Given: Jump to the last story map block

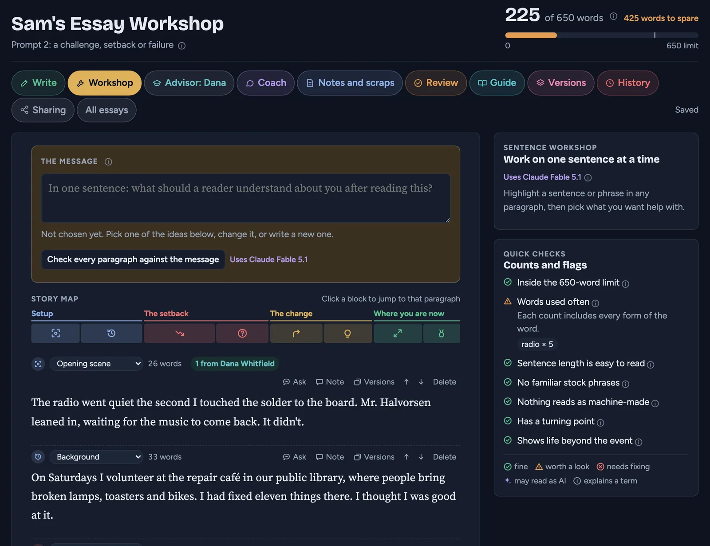Looking at the screenshot, I should [441, 333].
